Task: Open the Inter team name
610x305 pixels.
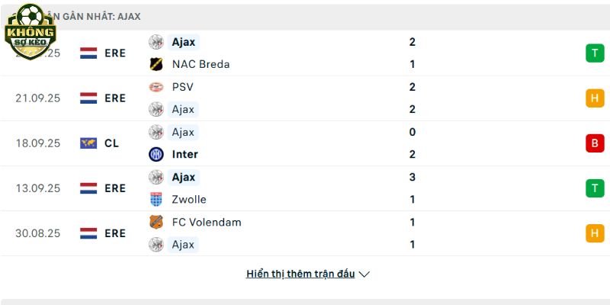Action: (185, 154)
